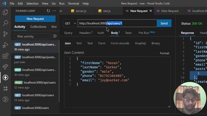This screenshot has width=207, height=116.
Task: Select the Json body type
Action: tap(68, 43)
